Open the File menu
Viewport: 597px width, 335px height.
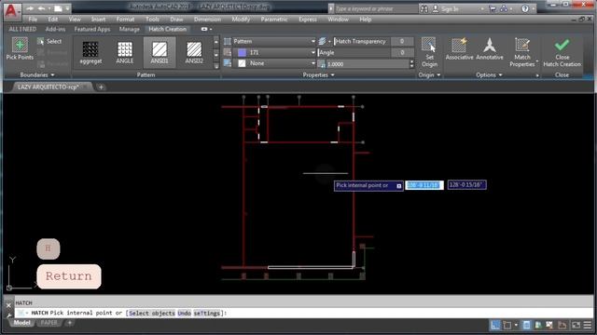pyautogui.click(x=33, y=20)
